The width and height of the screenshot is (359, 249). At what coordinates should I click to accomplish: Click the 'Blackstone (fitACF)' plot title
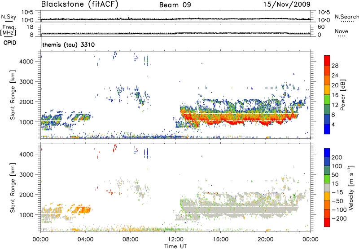(79, 4)
